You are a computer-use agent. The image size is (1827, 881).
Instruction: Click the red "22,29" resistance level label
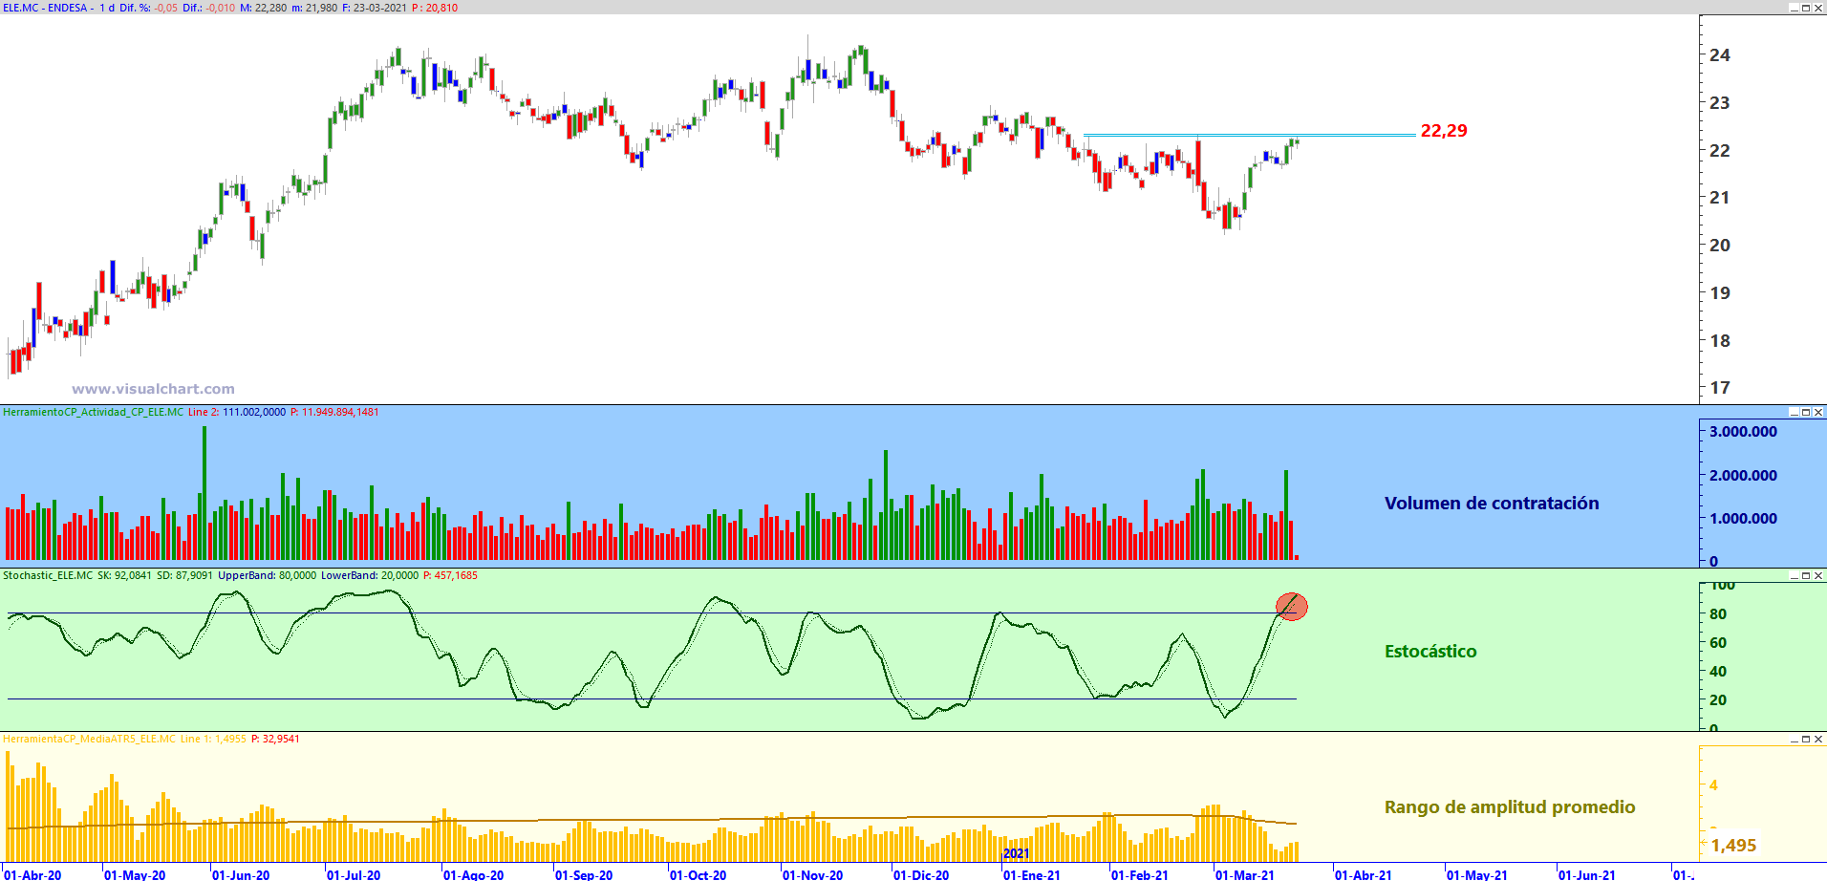[1444, 131]
